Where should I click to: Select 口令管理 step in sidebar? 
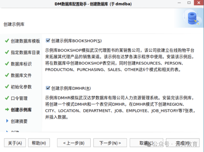[x=19, y=98]
